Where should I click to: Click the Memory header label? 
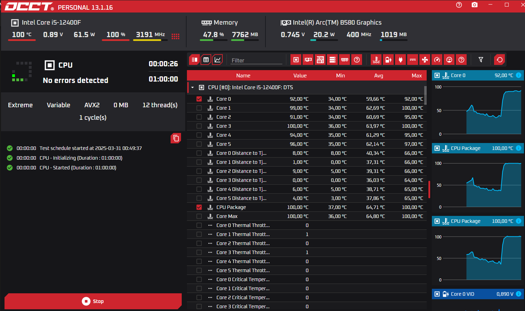[226, 23]
